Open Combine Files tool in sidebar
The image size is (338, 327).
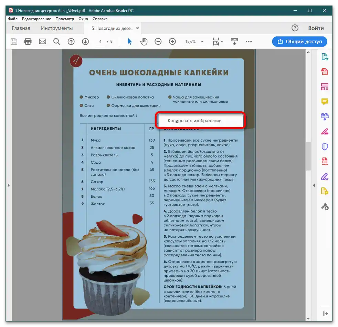tap(325, 116)
